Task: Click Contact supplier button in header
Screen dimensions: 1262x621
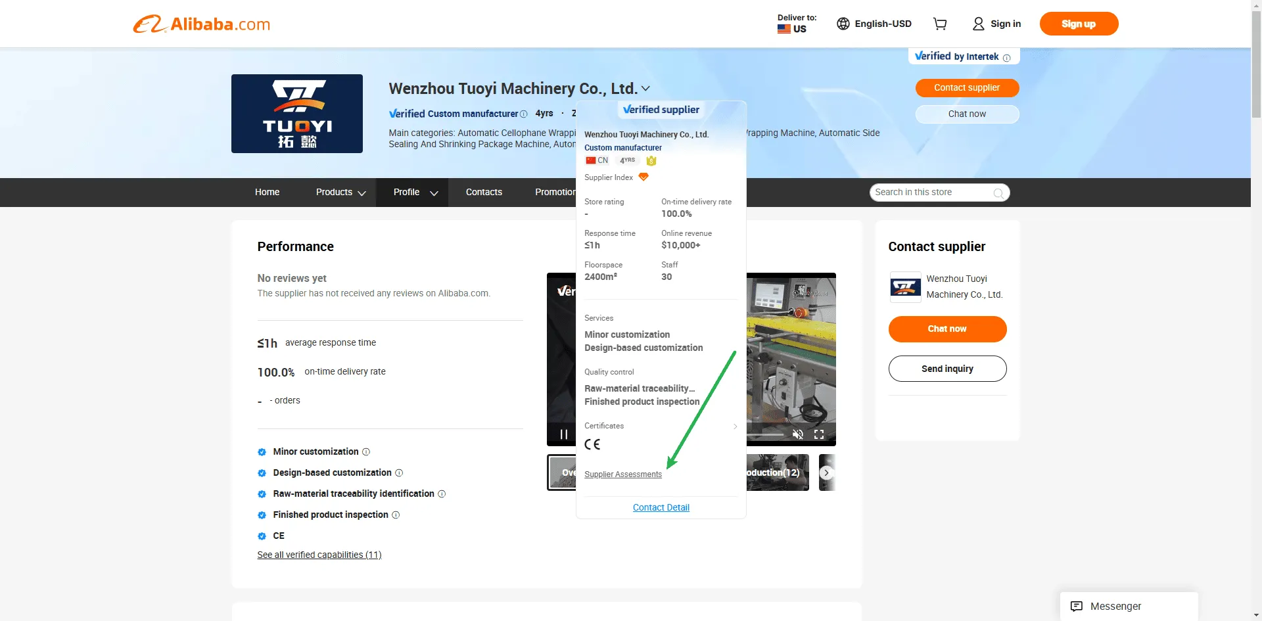Action: (x=967, y=87)
